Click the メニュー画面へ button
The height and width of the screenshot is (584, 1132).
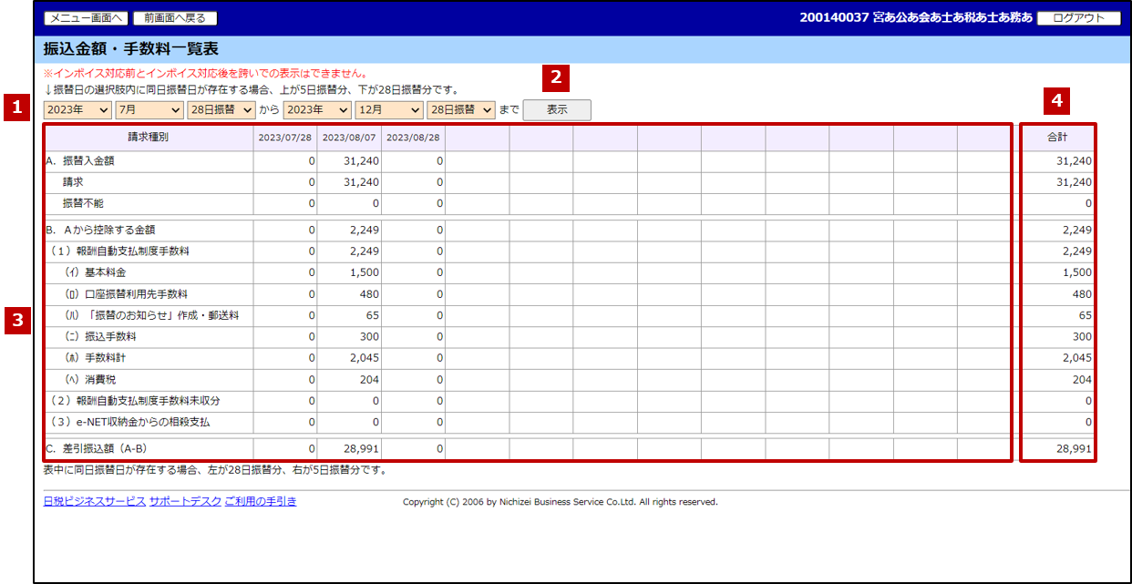(87, 18)
